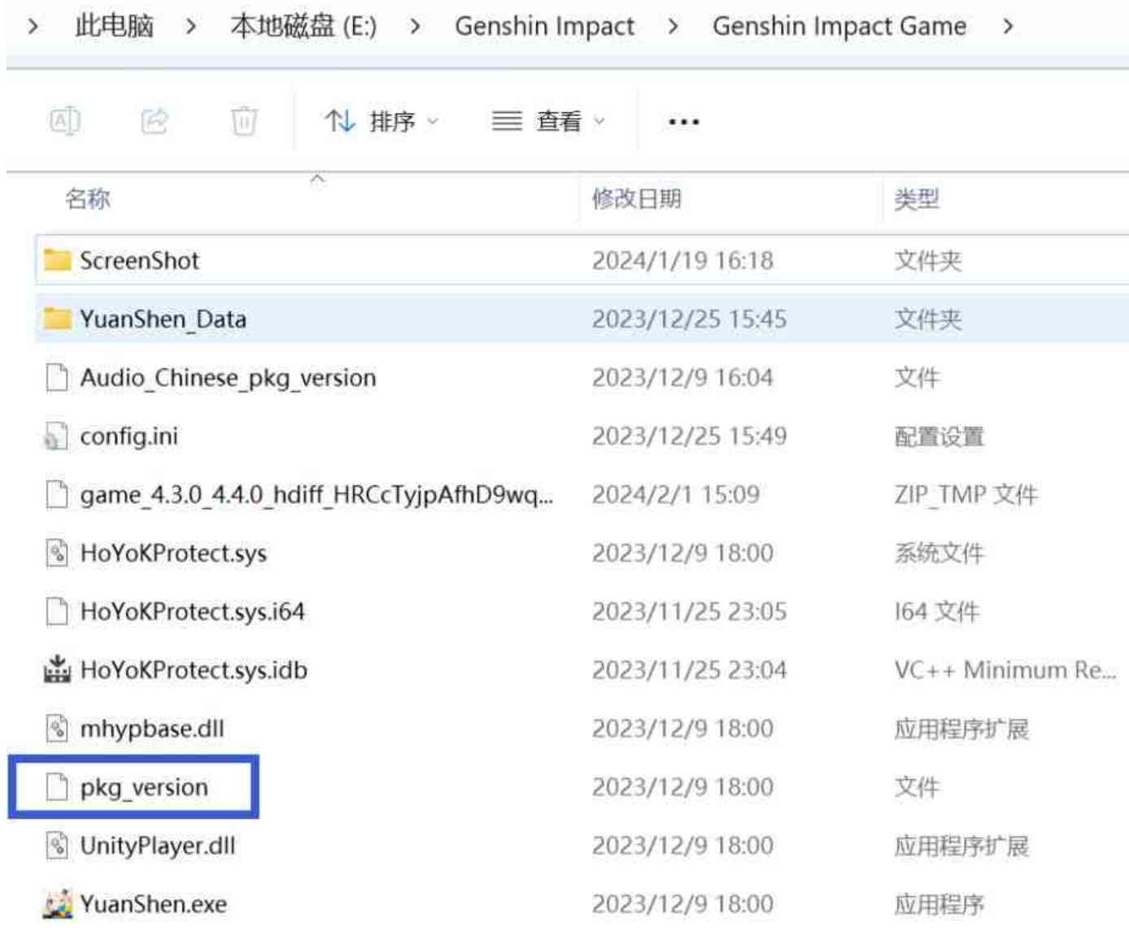Click the Share toolbar icon
Viewport: 1129px width, 943px height.
(155, 121)
